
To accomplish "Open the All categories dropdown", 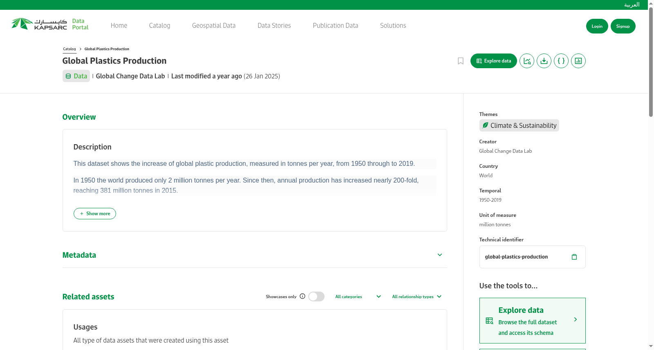I will point(358,296).
